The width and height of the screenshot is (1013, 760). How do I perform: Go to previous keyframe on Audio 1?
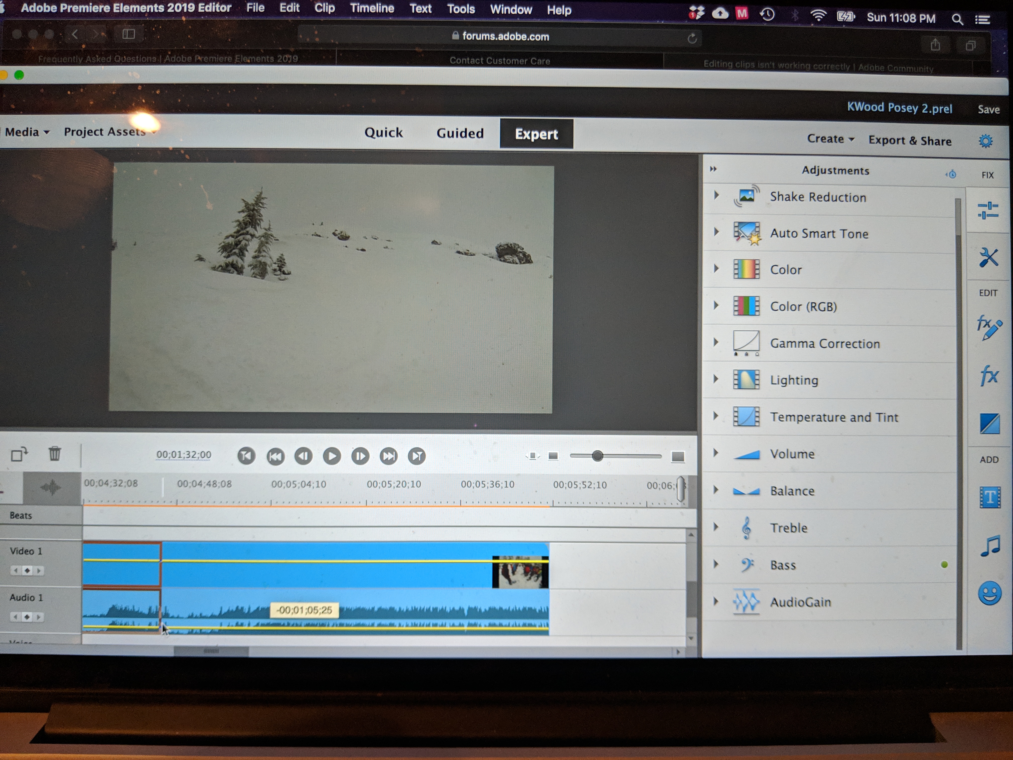tap(16, 617)
